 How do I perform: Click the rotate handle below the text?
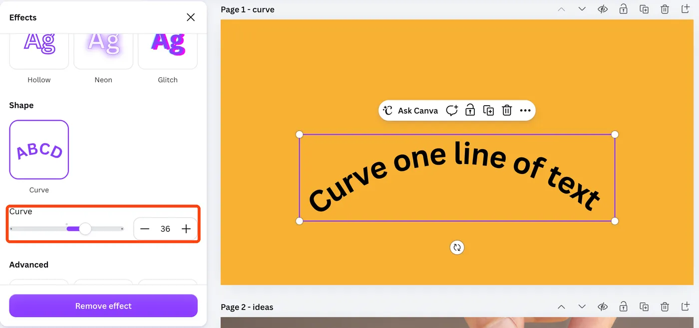tap(457, 247)
